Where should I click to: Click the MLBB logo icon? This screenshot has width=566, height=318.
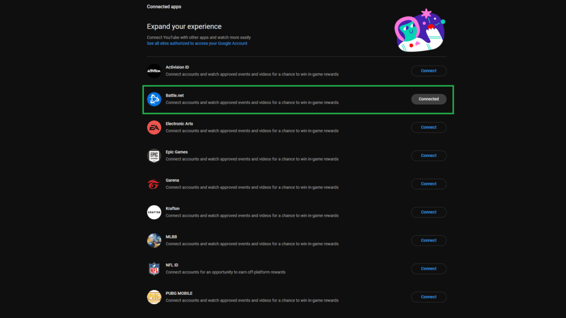[x=154, y=240]
